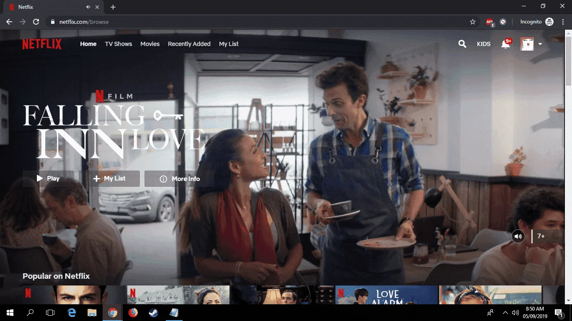The width and height of the screenshot is (572, 321).
Task: View site info lock icon
Action: (52, 22)
